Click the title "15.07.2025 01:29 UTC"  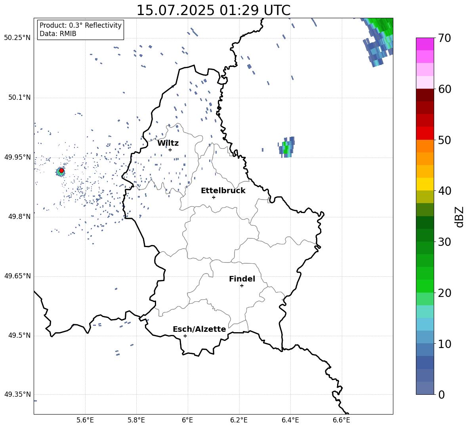213,10
